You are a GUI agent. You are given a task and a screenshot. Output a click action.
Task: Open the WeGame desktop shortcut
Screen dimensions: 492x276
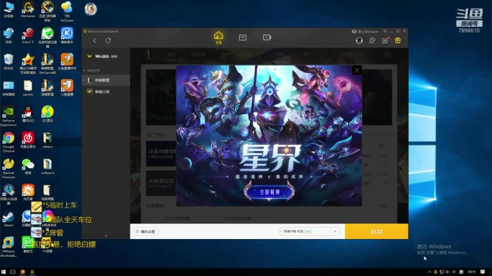click(x=28, y=10)
